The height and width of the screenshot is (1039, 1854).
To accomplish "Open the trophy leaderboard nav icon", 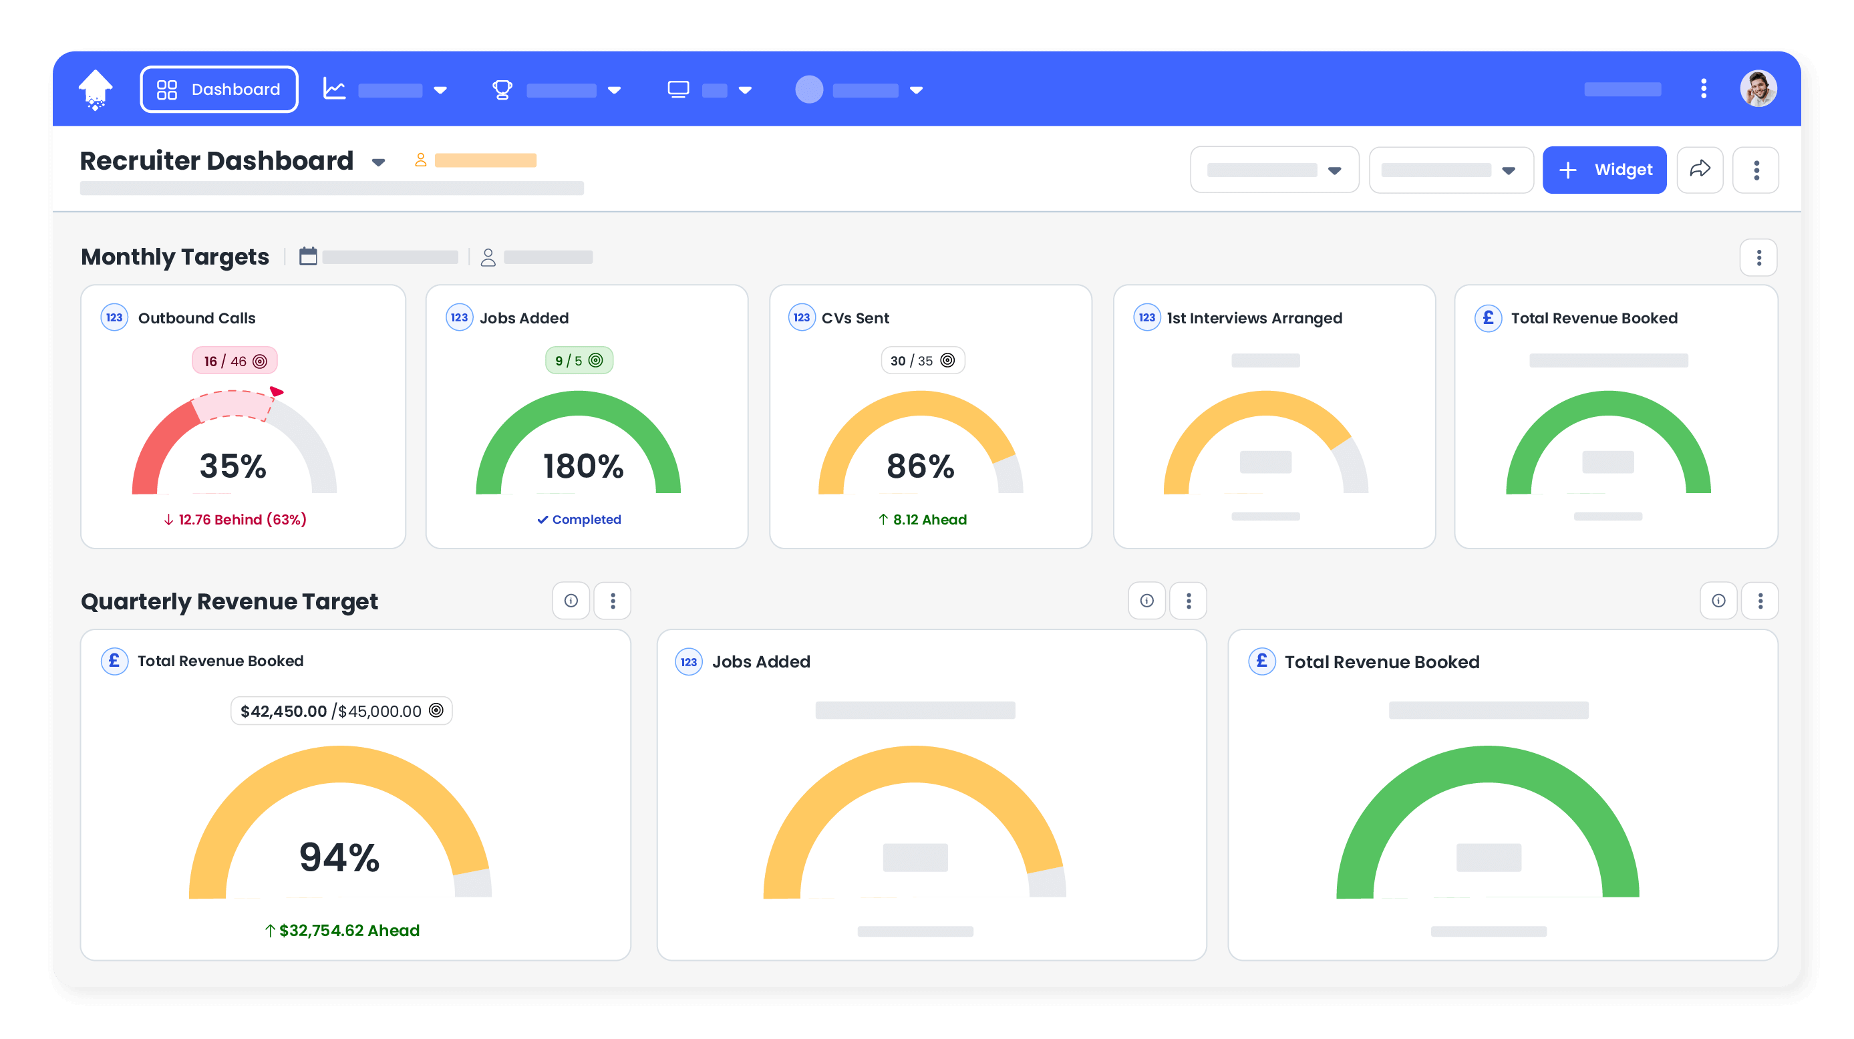I will 502,90.
